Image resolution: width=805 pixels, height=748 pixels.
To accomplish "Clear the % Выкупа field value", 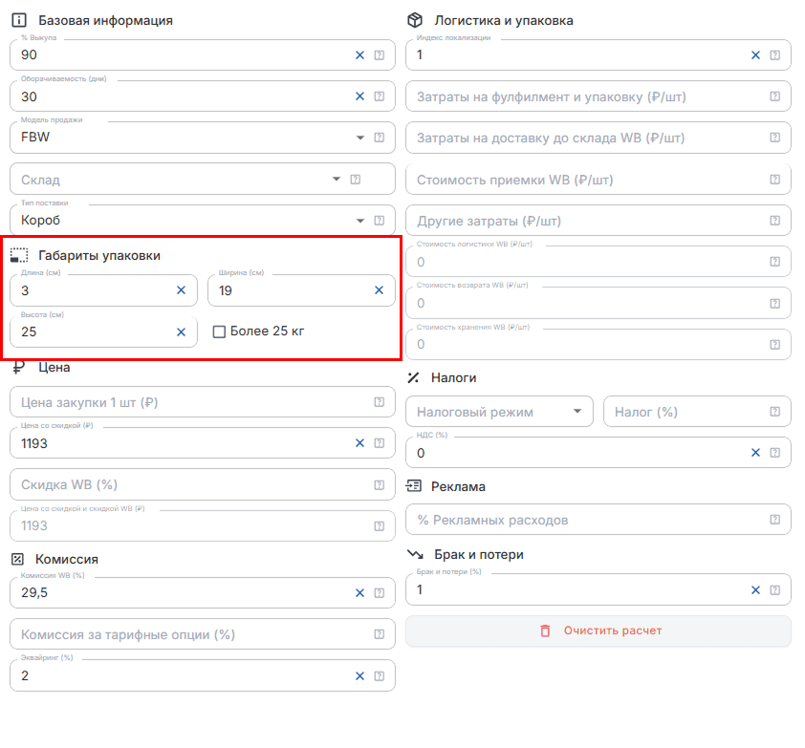I will (359, 55).
